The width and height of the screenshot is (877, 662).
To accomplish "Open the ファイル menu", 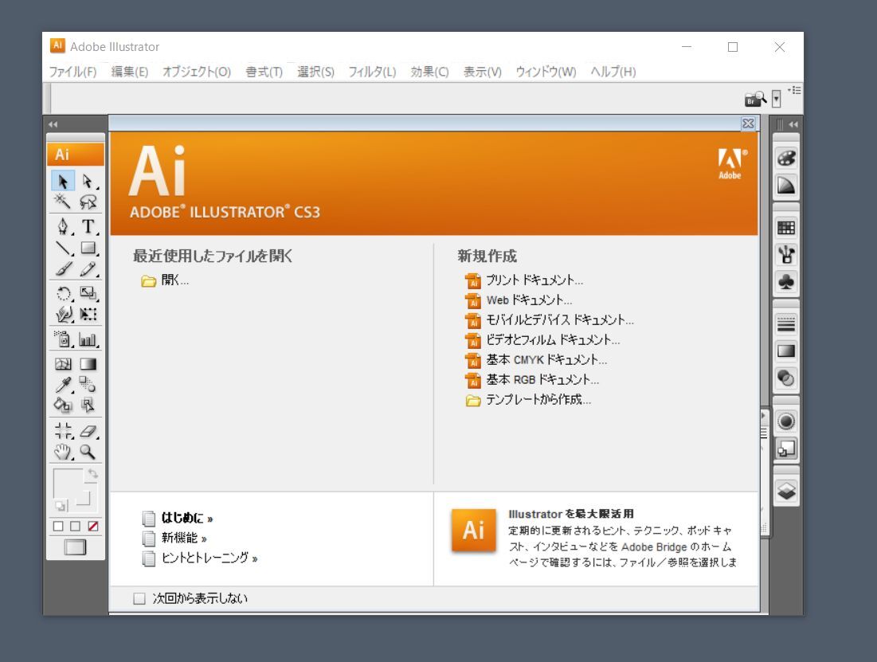I will (x=72, y=71).
